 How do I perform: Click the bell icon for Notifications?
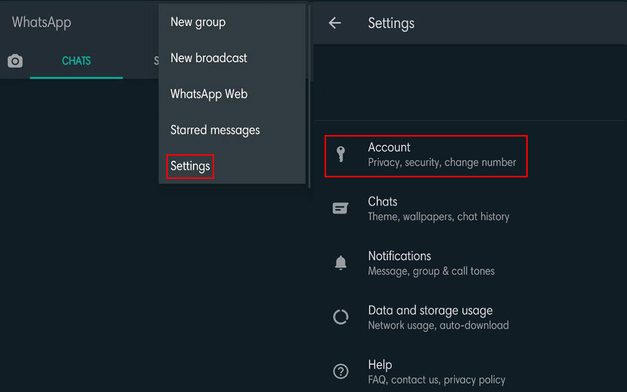(341, 263)
